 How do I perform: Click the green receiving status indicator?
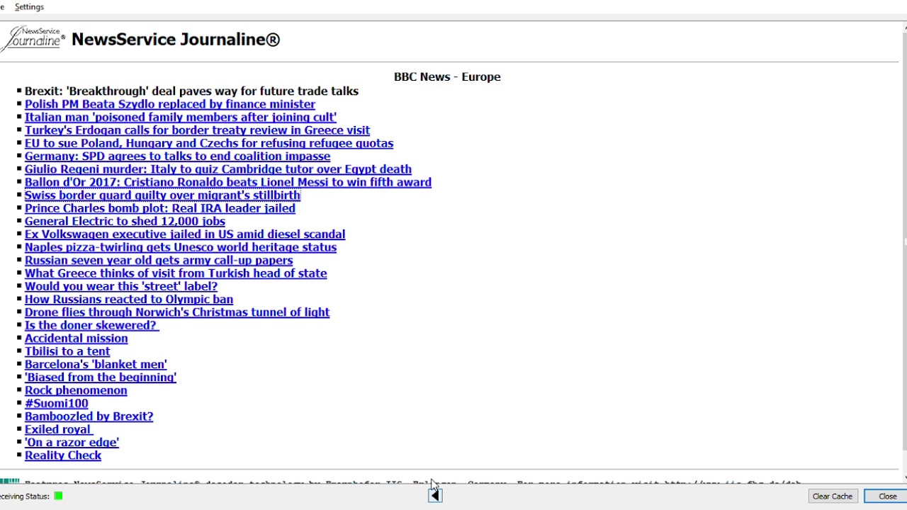pyautogui.click(x=58, y=496)
